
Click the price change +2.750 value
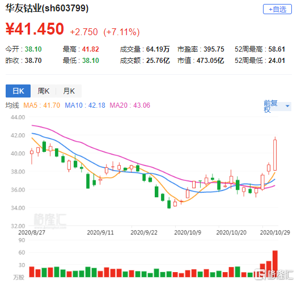point(84,32)
